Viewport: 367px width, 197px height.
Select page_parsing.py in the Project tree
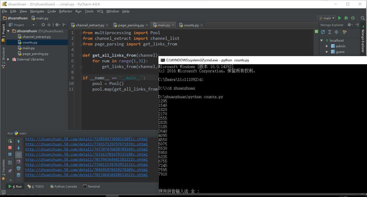pos(37,53)
